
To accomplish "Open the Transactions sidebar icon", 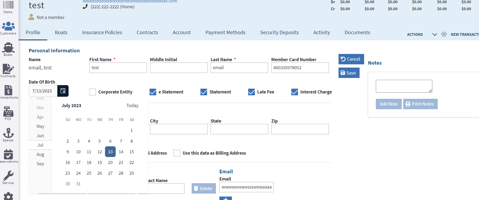I will click(x=8, y=92).
